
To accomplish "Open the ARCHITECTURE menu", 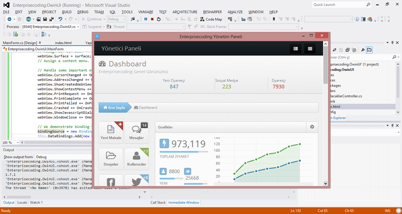I will tap(185, 12).
